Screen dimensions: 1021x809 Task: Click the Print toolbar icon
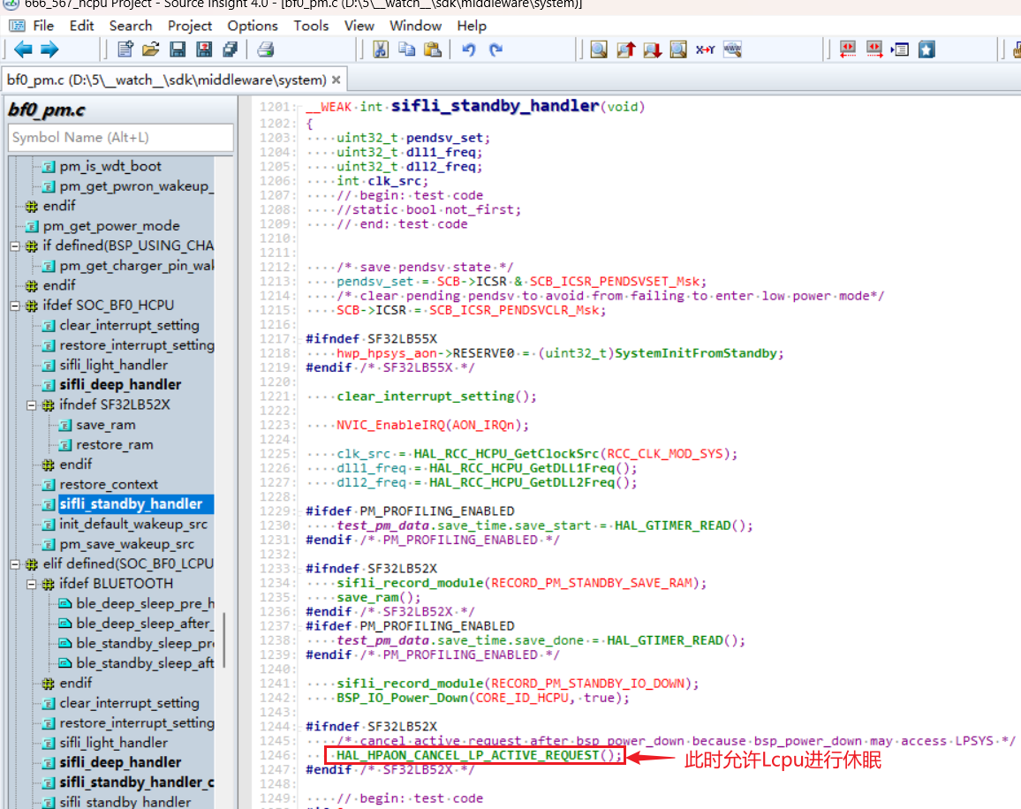pos(265,49)
